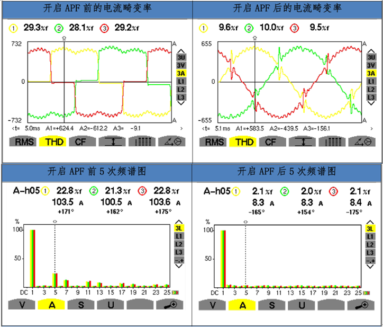The height and width of the screenshot is (327, 383).
Task: Click the bar-grid icon in right waveform panel
Action: [x=333, y=142]
